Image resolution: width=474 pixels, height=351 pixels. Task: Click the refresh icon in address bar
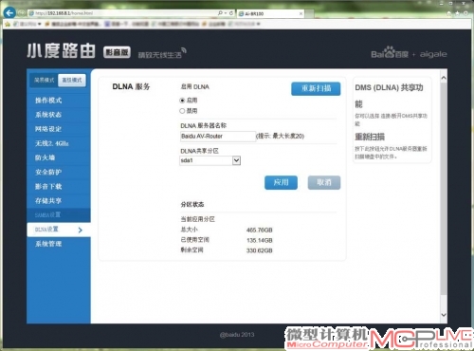(231, 13)
